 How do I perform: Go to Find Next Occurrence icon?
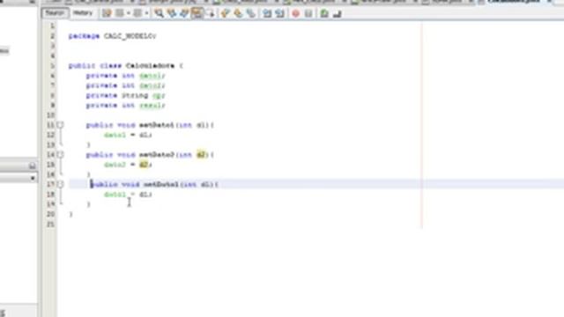[x=184, y=14]
